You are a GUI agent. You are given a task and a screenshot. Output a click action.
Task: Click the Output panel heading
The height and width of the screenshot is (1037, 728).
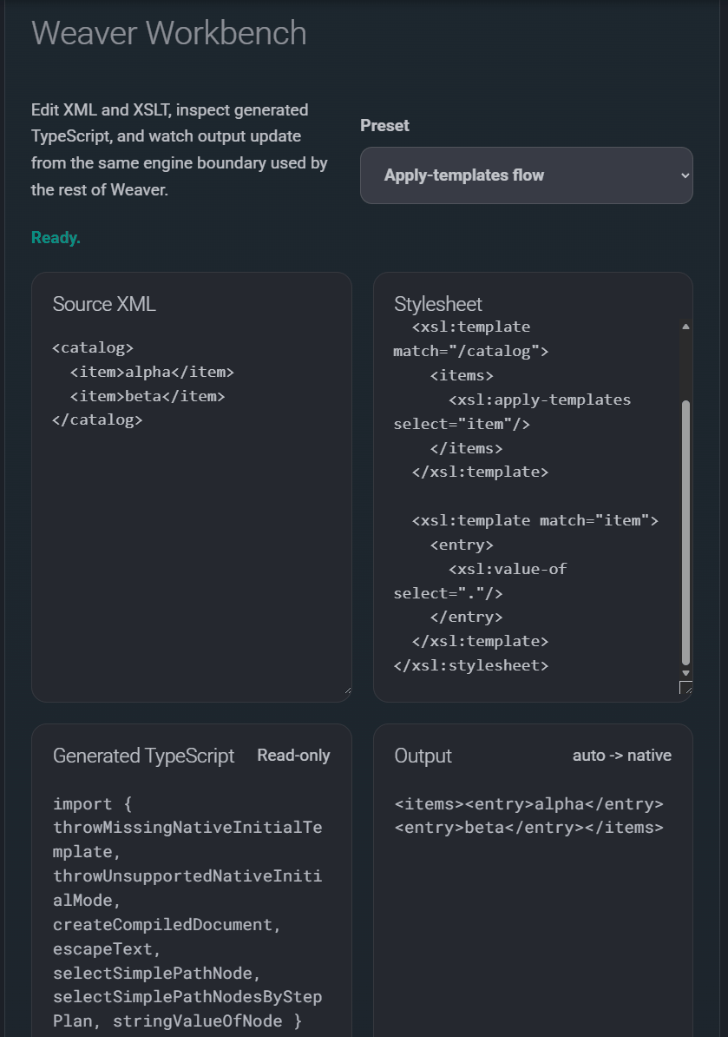click(x=423, y=756)
